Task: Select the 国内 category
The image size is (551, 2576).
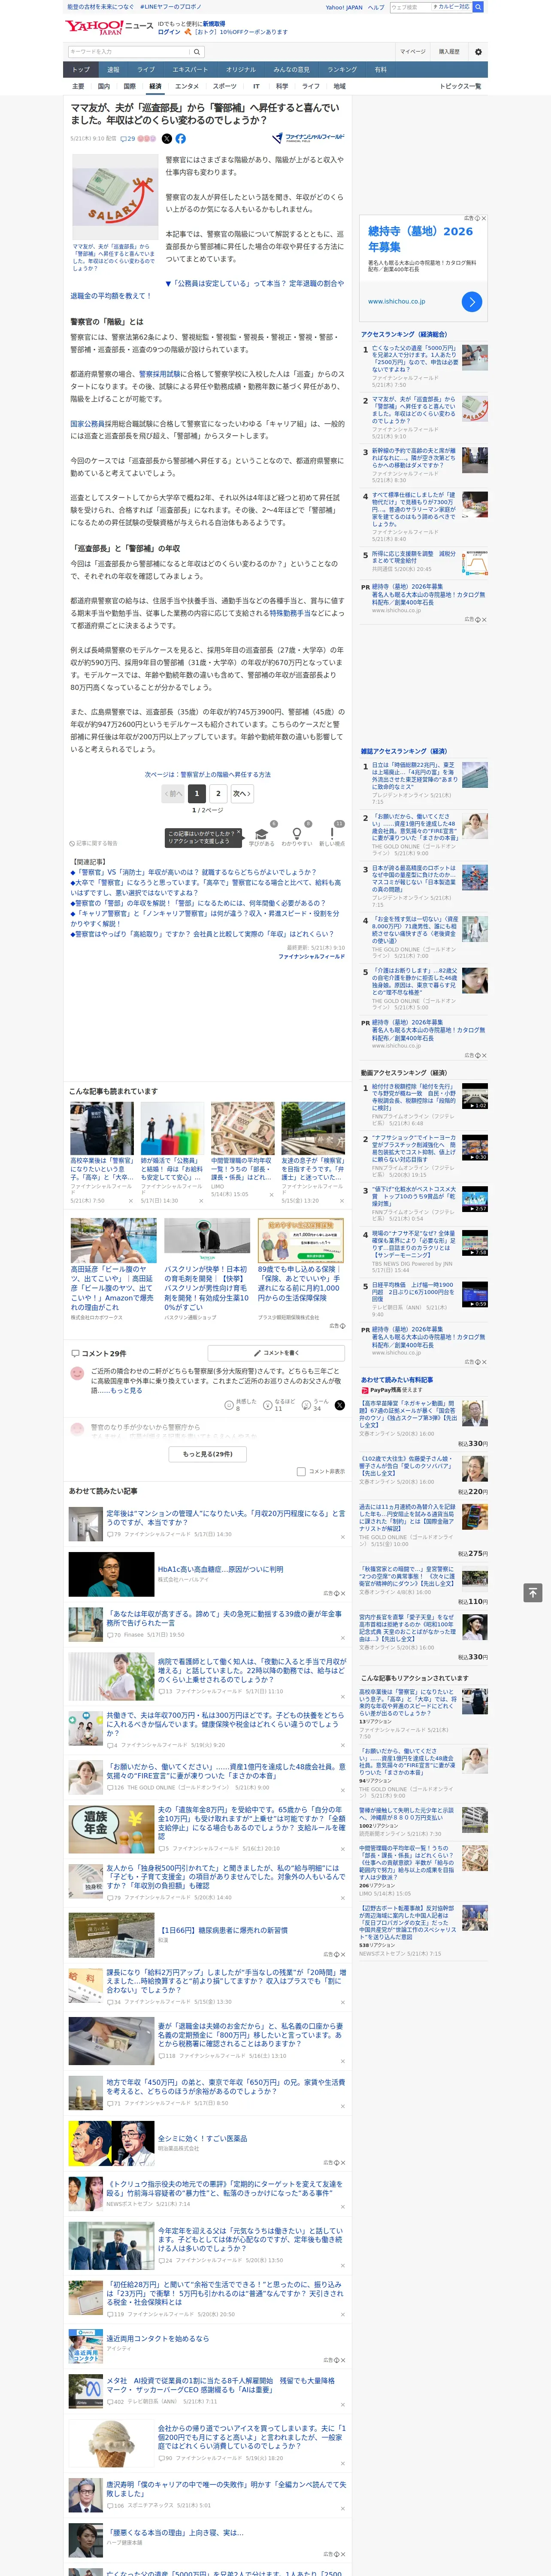Action: [x=104, y=86]
